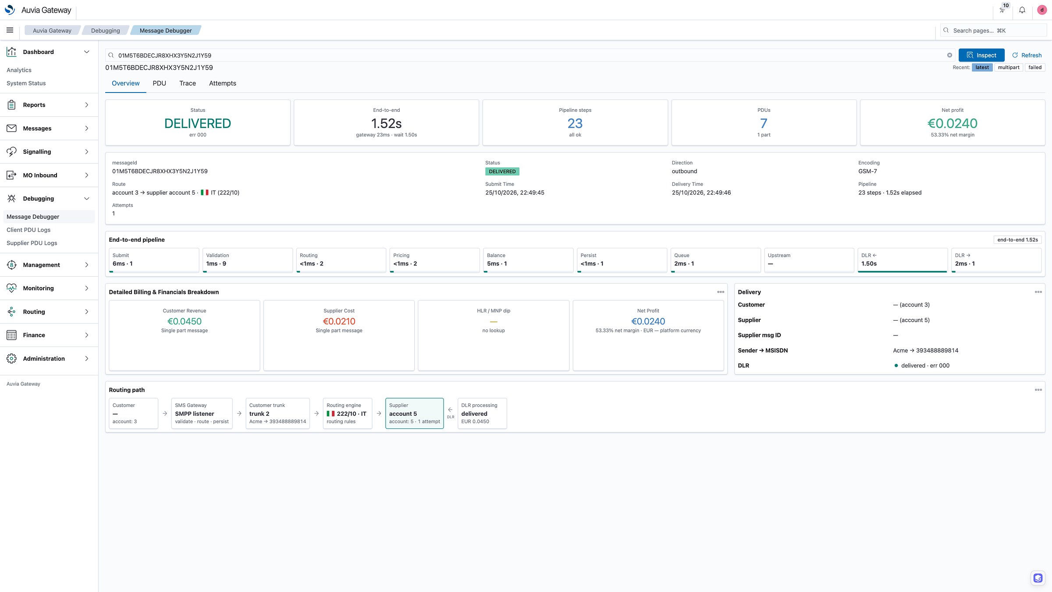Screen dimensions: 1052x592
Task: Open Client PDU Logs link
Action: click(x=28, y=230)
